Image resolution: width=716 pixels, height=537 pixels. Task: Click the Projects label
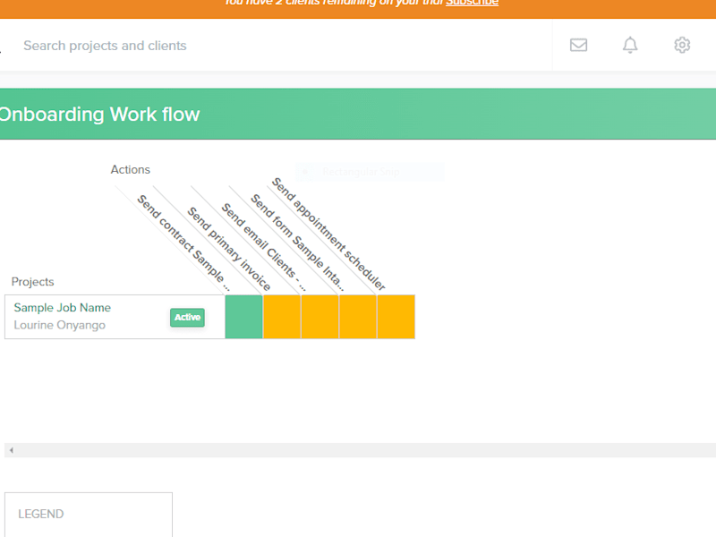point(32,282)
